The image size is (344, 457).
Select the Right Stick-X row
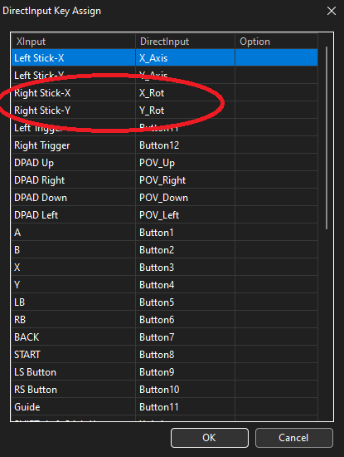point(165,93)
